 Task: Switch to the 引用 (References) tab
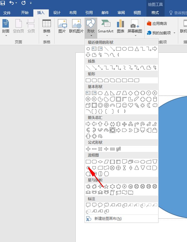(x=89, y=13)
